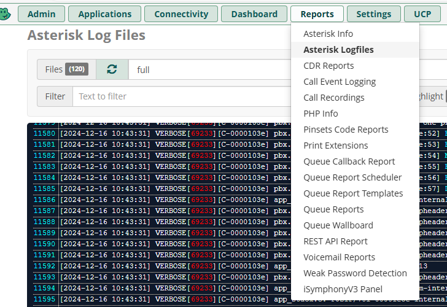The image size is (447, 307).
Task: Click log line number 11594
Action: [x=44, y=288]
